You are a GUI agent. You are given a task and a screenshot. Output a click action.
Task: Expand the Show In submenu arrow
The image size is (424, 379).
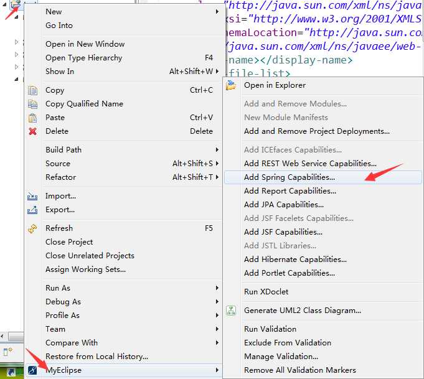[x=217, y=72]
